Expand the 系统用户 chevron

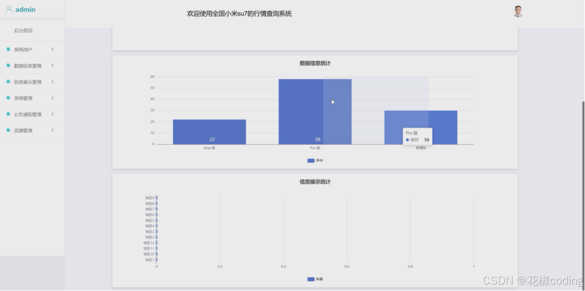[52, 49]
